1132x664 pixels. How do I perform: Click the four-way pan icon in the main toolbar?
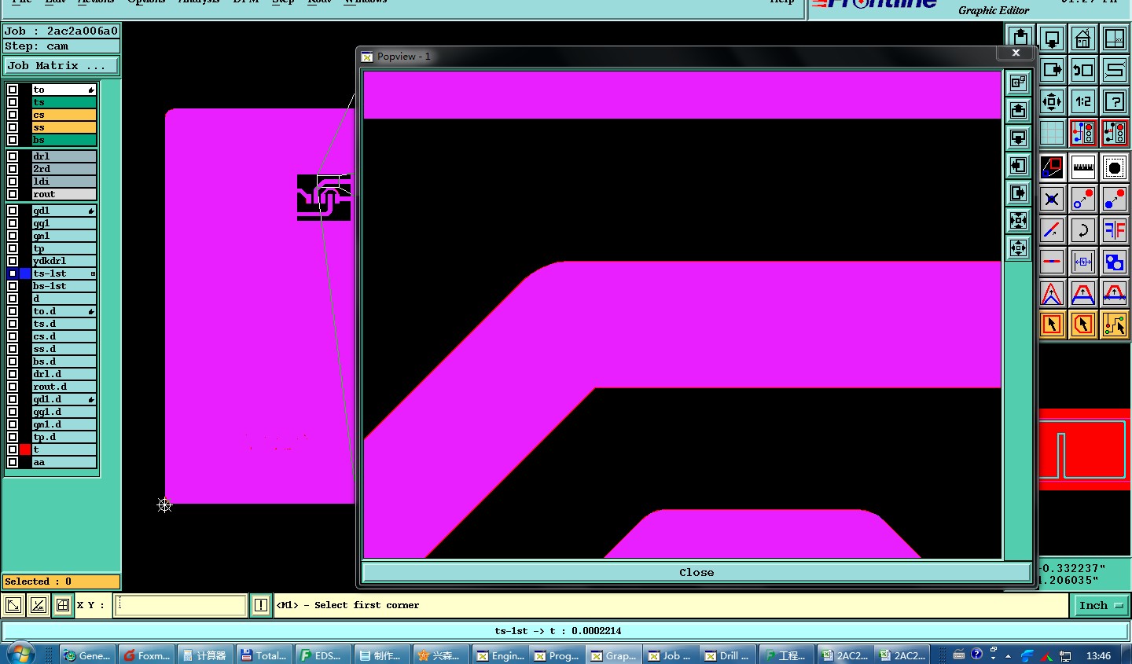pos(1052,101)
